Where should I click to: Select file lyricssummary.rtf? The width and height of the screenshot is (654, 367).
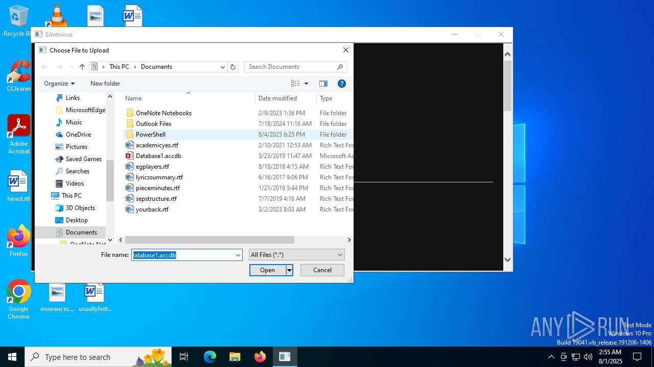[x=159, y=177]
